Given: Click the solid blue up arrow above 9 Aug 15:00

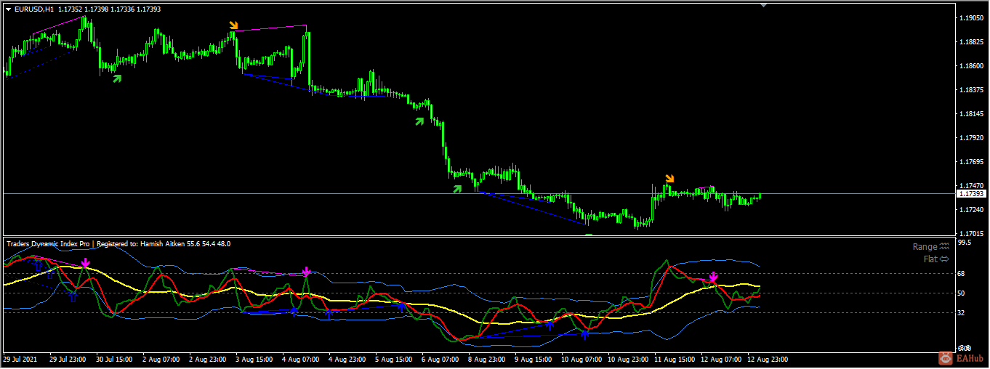Looking at the screenshot, I should click(x=550, y=325).
